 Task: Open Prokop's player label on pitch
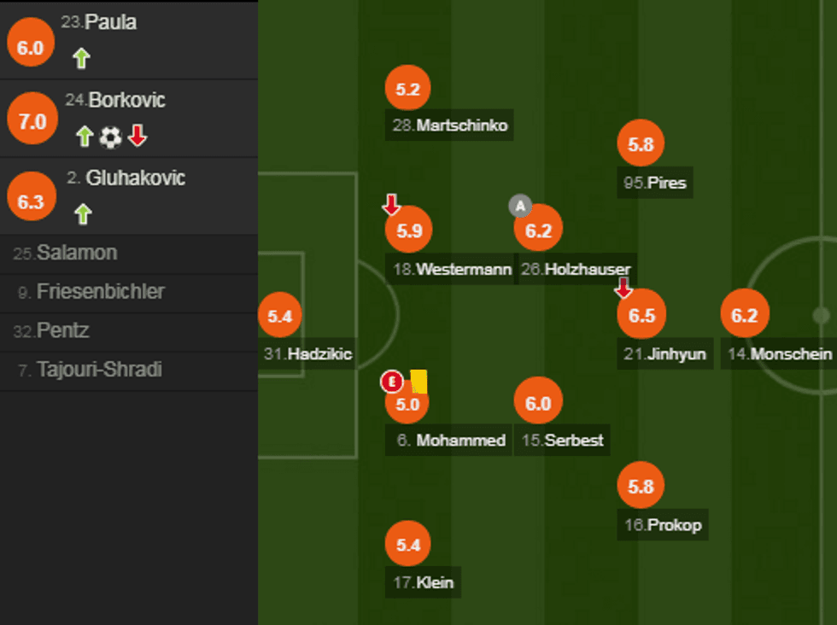coord(663,525)
